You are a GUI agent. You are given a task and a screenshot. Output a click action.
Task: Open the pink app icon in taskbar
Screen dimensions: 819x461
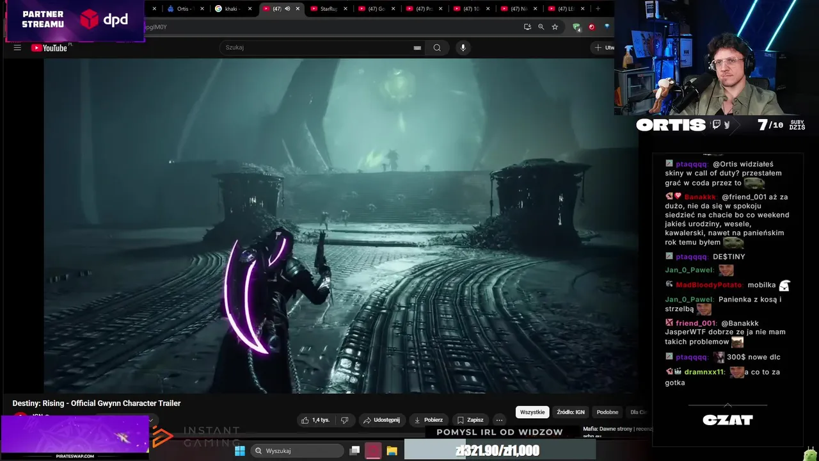(x=373, y=451)
